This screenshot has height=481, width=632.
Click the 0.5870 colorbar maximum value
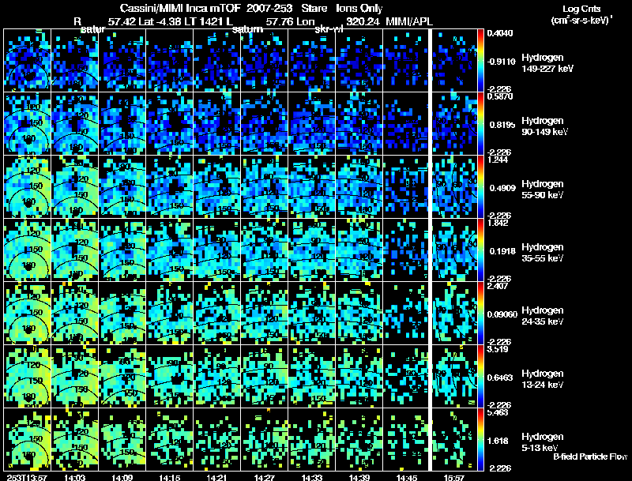(500, 96)
